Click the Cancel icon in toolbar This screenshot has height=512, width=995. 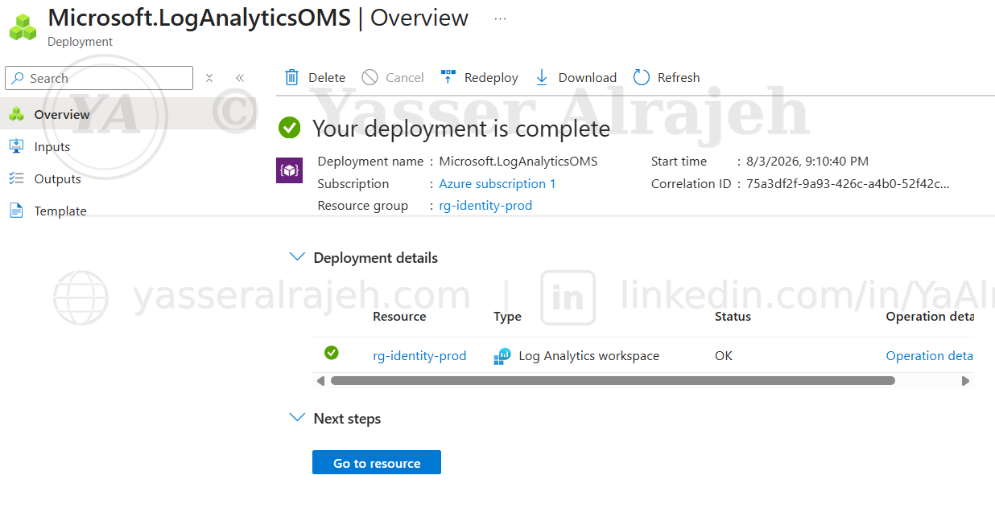370,77
